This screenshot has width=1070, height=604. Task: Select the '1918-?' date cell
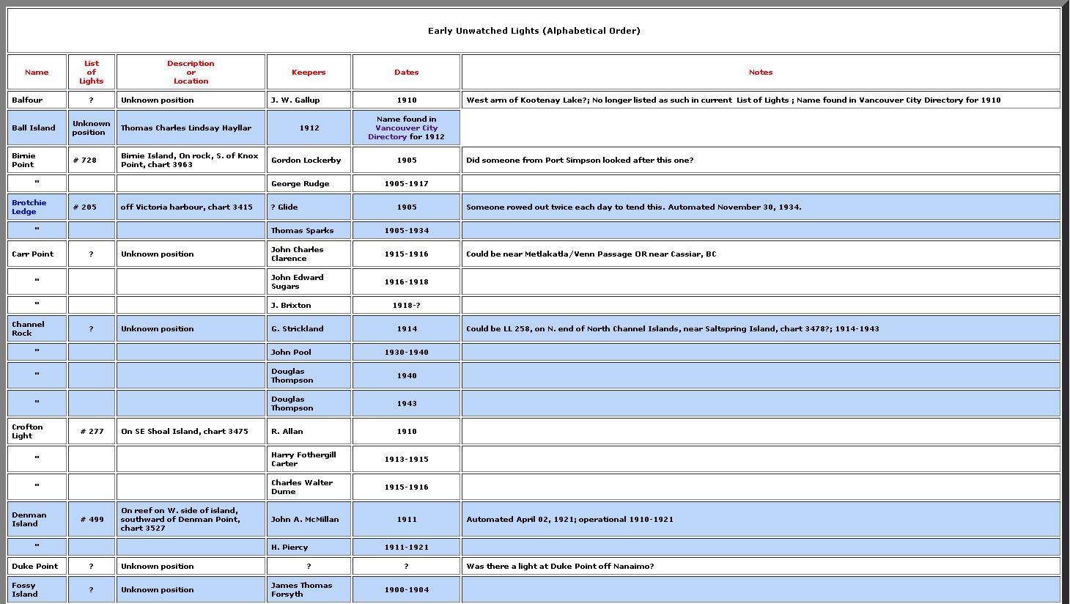(x=406, y=305)
